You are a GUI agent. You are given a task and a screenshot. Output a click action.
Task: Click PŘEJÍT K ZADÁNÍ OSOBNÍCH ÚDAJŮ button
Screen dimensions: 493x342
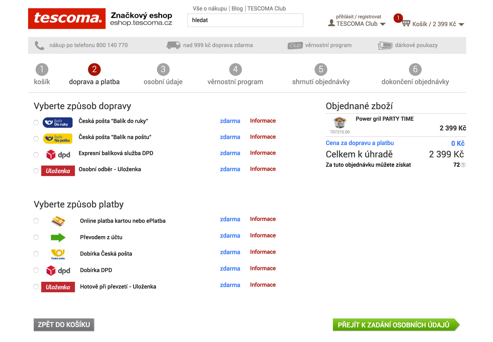click(396, 325)
